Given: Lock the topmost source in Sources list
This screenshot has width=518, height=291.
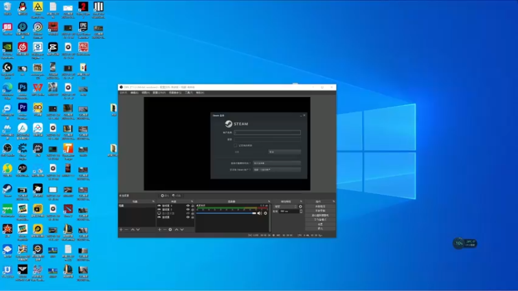Looking at the screenshot, I should (192, 206).
